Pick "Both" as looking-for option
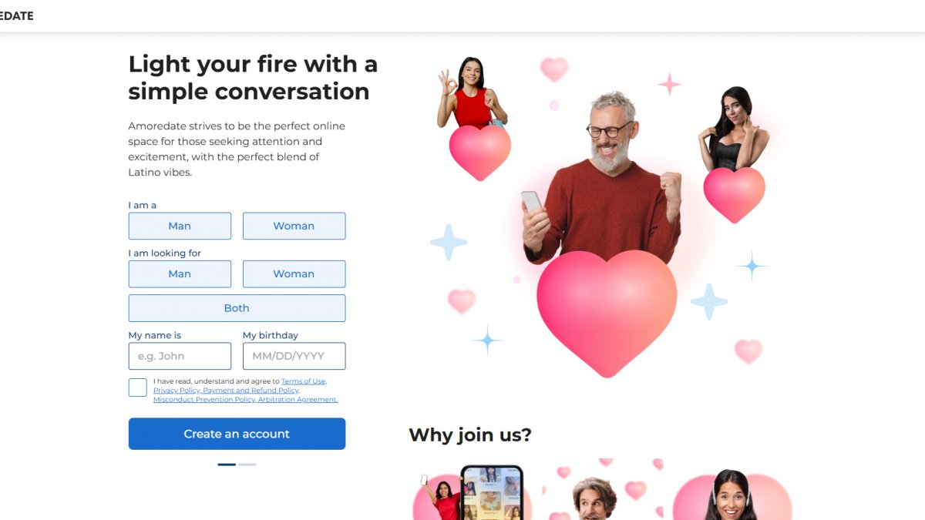This screenshot has width=925, height=520. (237, 308)
